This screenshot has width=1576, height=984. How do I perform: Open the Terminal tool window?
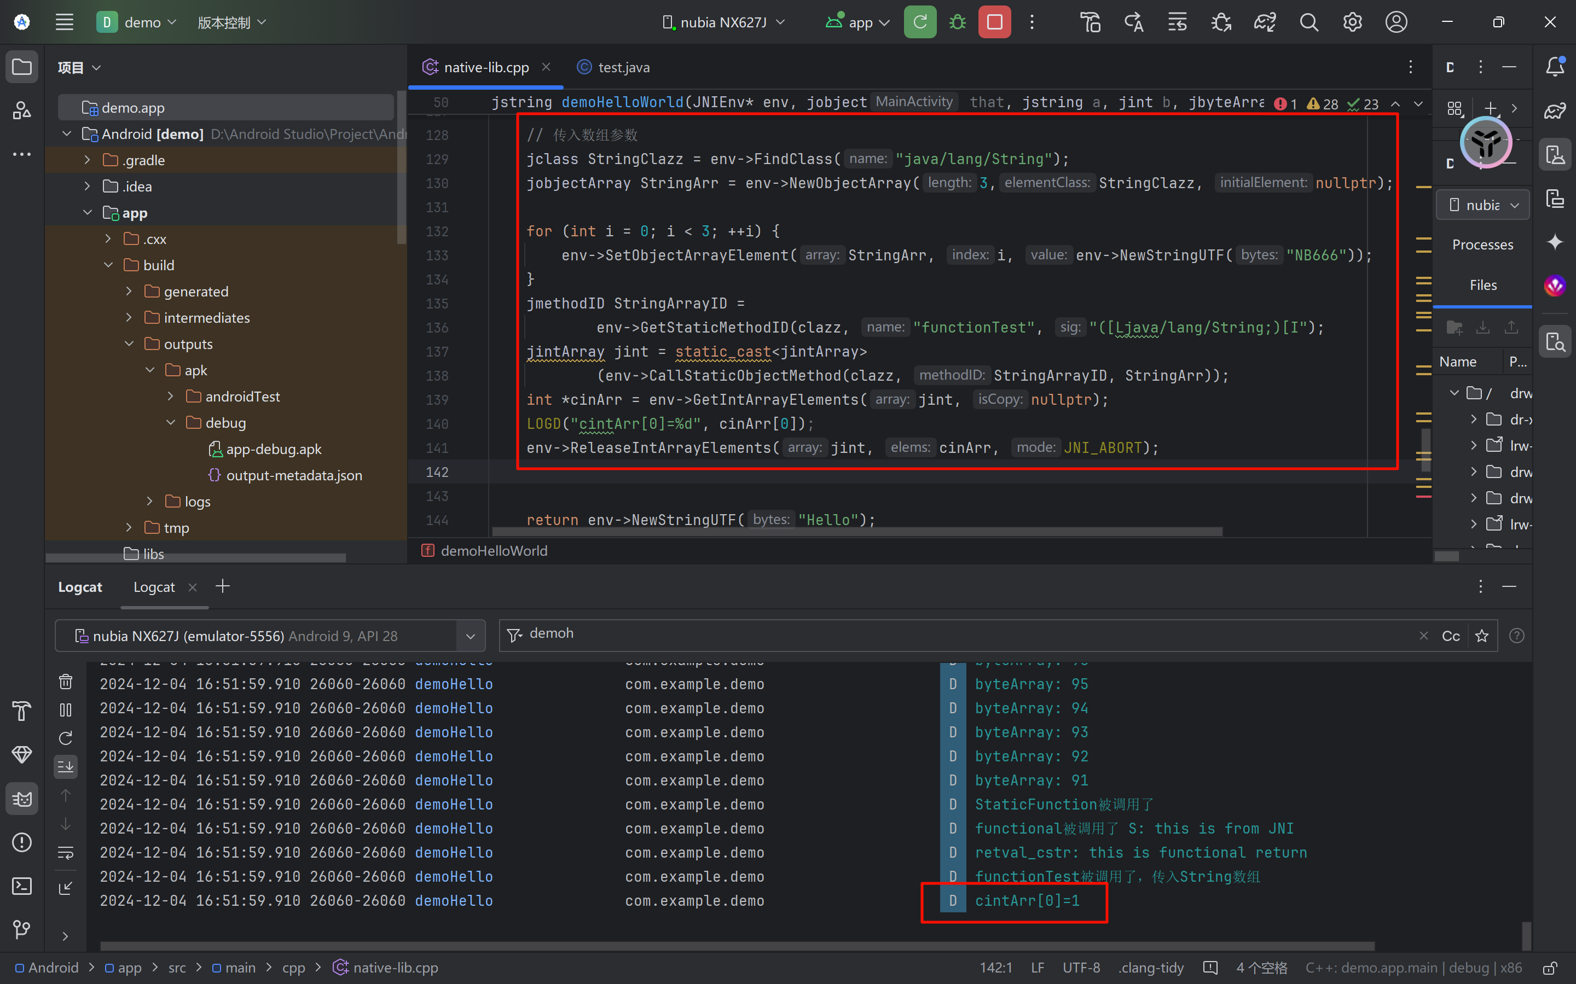[x=21, y=886]
